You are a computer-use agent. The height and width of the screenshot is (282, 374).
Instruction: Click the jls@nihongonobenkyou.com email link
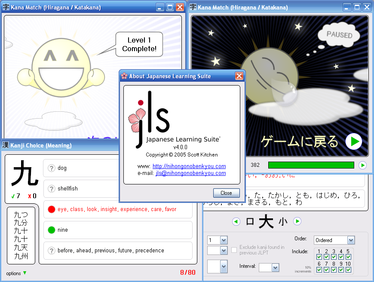pyautogui.click(x=191, y=173)
